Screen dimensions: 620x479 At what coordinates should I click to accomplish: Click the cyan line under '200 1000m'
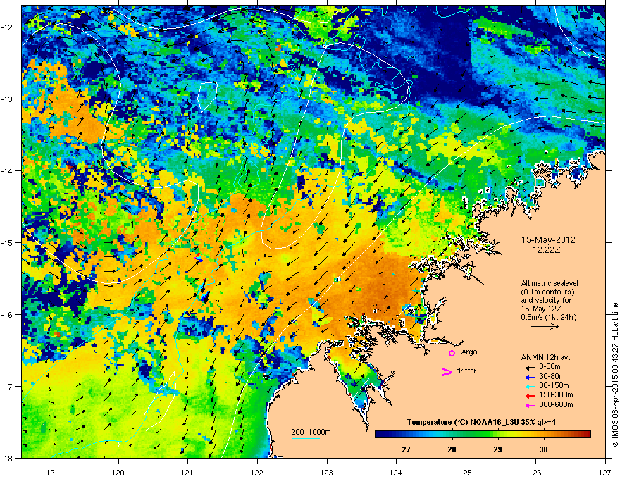coord(305,438)
